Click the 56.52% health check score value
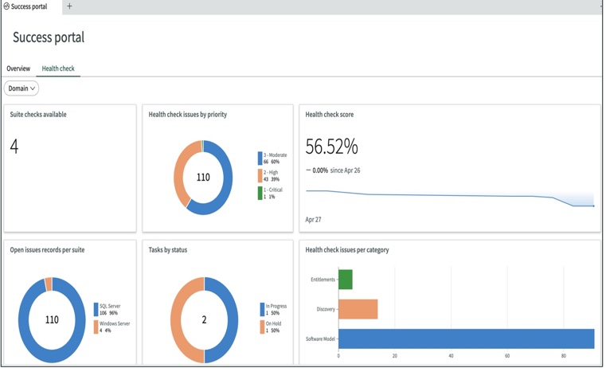Screen dimensions: 606x368 pos(332,147)
